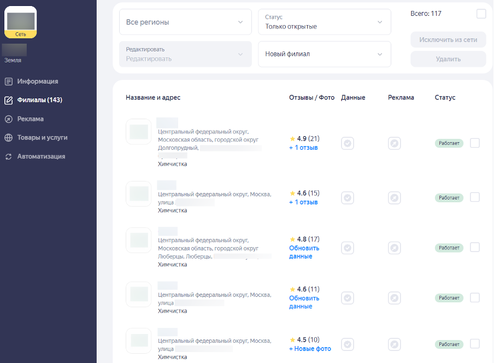The width and height of the screenshot is (494, 363).
Task: Click the Данные checkmark icon for 4.9-rated branch
Action: pyautogui.click(x=348, y=143)
